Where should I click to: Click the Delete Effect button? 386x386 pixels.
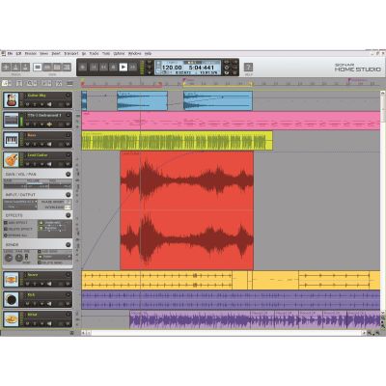click(x=18, y=229)
